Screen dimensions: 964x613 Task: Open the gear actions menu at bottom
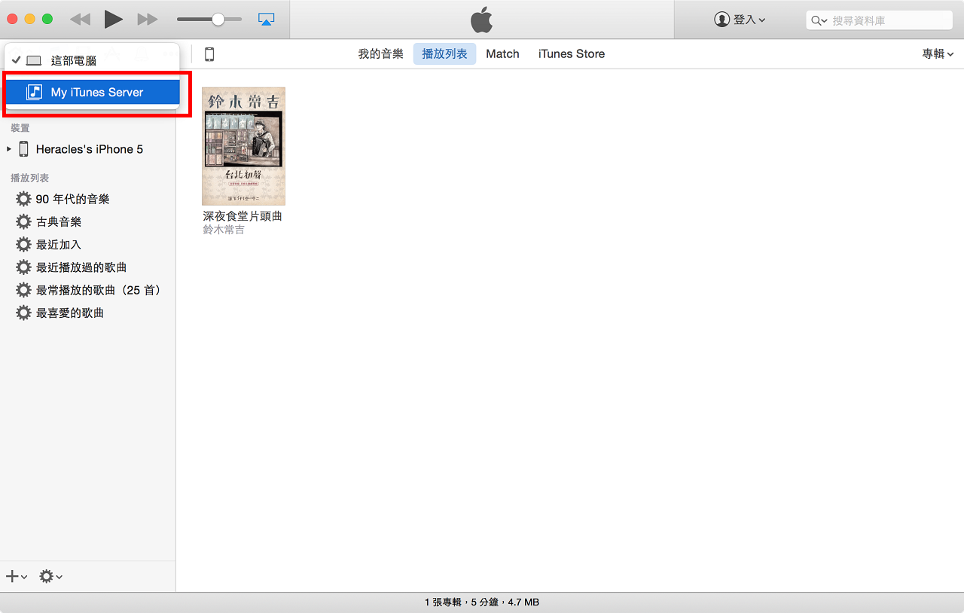[51, 577]
